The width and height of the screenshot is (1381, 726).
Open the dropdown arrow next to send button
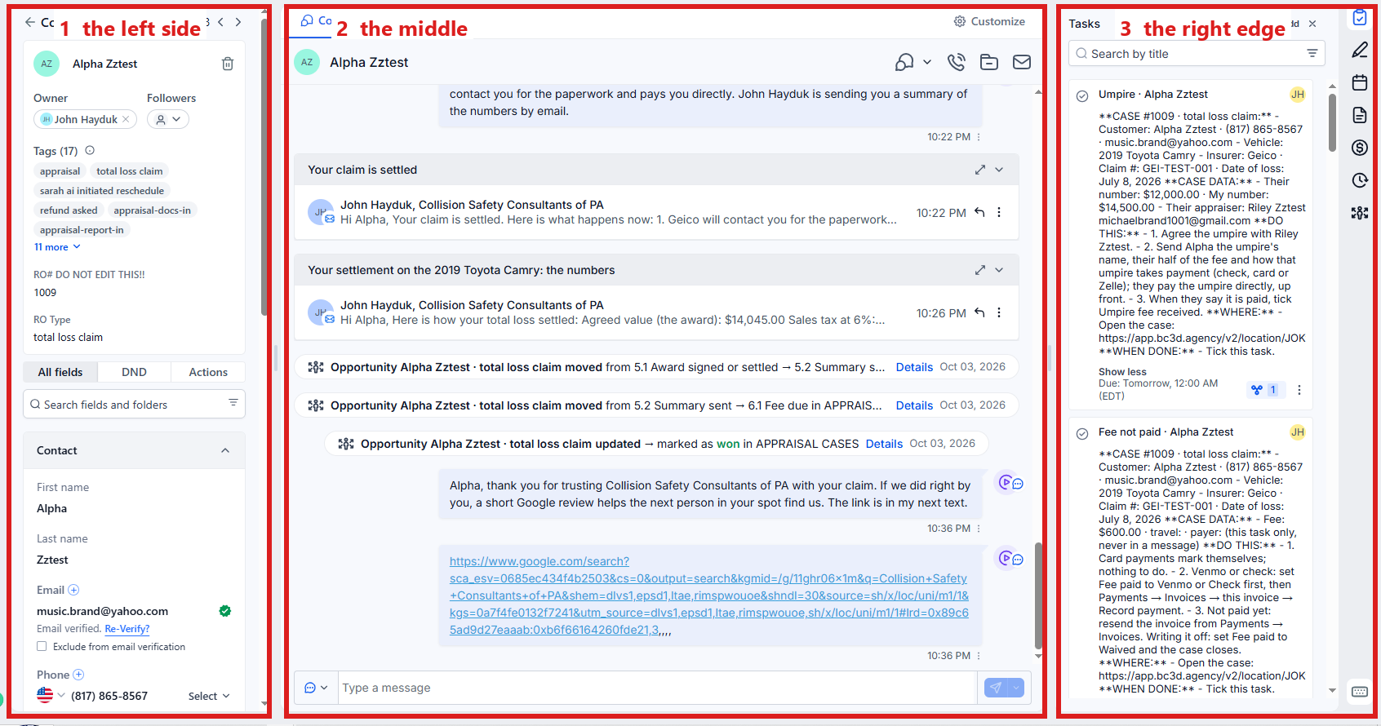[x=1016, y=688]
